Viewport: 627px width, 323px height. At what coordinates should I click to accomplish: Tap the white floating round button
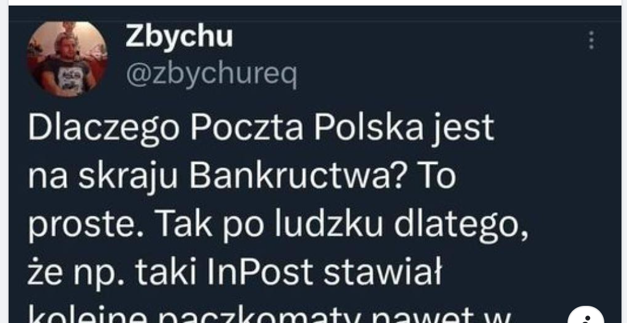tap(585, 316)
